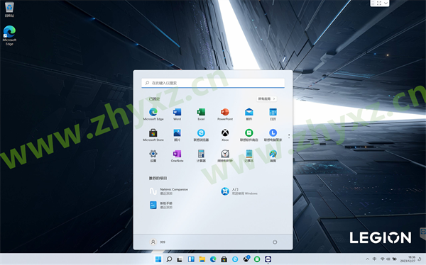
Task: Open the Paint (画图) app
Action: [x=273, y=156]
